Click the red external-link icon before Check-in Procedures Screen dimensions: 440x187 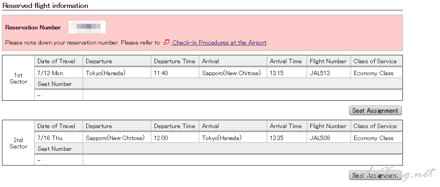(x=166, y=42)
